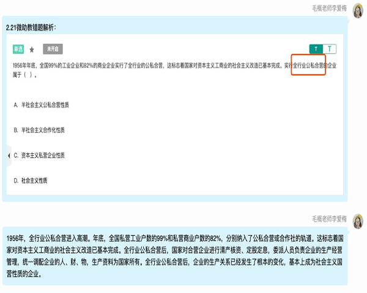This screenshot has width=367, height=293.
Task: Click the green 单选 question type tag
Action: (x=18, y=49)
